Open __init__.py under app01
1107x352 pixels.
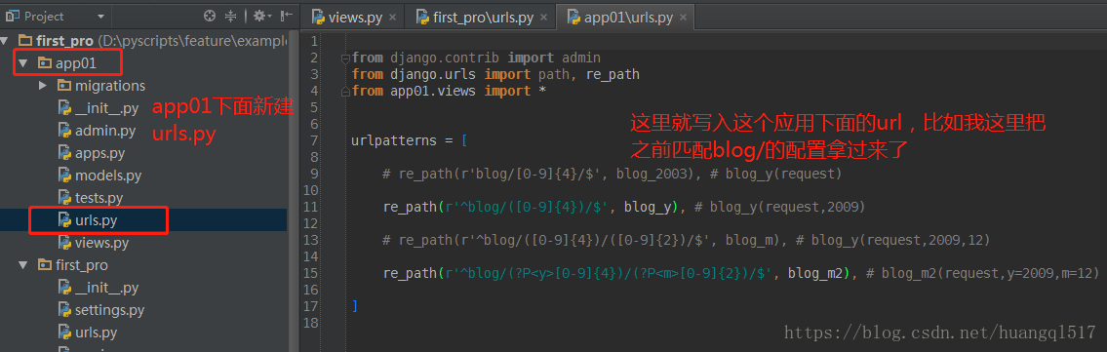pyautogui.click(x=106, y=108)
